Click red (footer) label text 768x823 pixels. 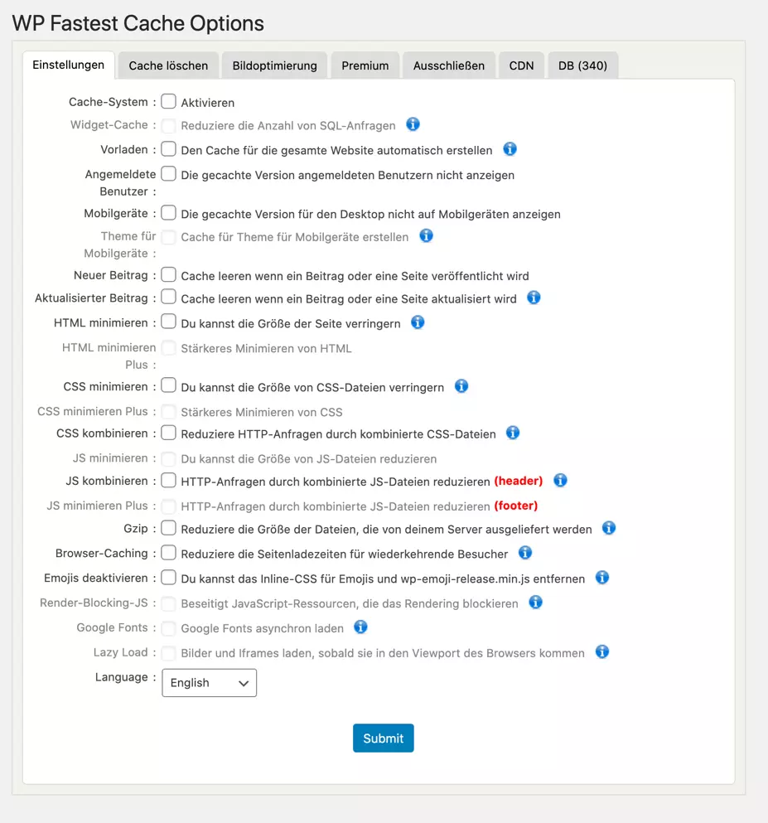[516, 506]
